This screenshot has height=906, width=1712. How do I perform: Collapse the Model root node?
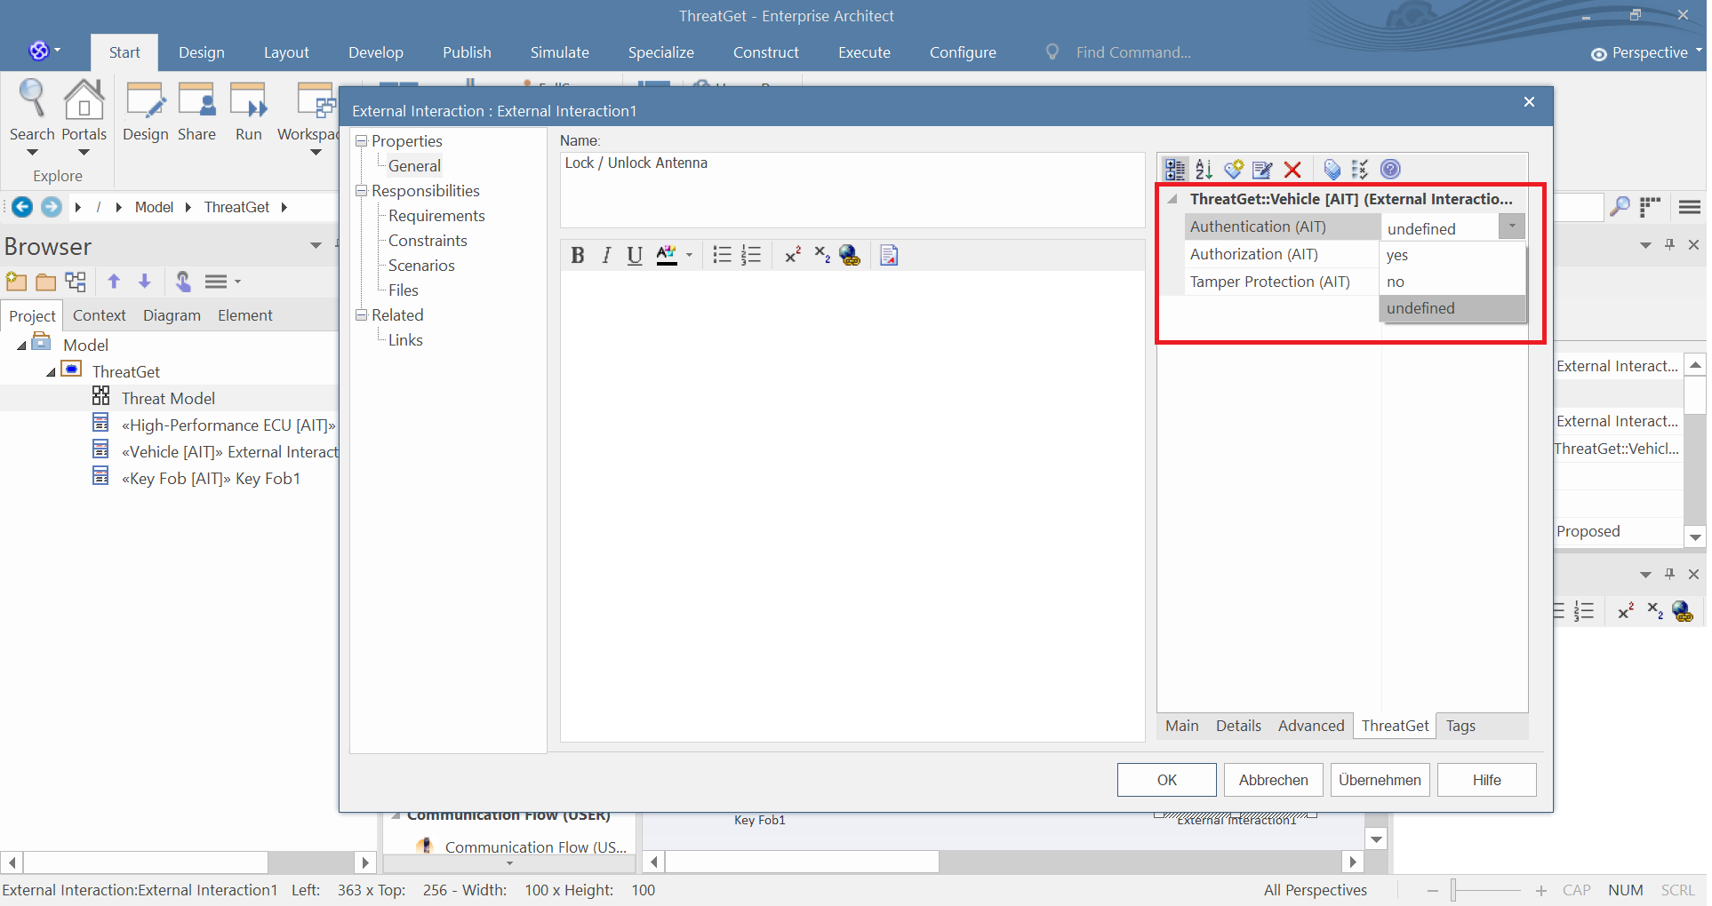click(21, 346)
